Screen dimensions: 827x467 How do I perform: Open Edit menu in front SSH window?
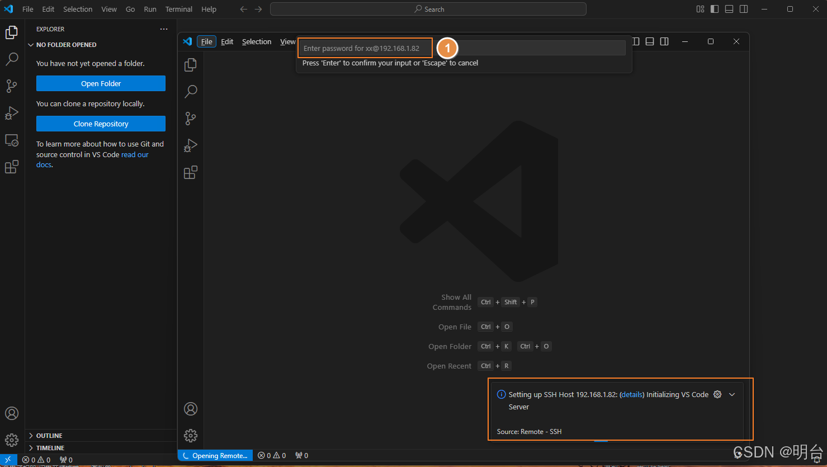(x=227, y=41)
